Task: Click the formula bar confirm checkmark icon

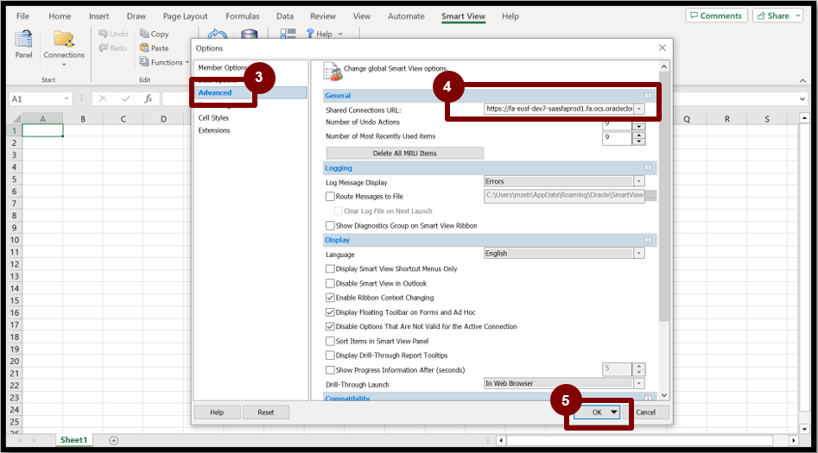Action: tap(126, 98)
